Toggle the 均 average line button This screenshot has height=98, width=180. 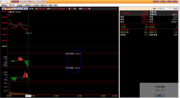click(10, 9)
